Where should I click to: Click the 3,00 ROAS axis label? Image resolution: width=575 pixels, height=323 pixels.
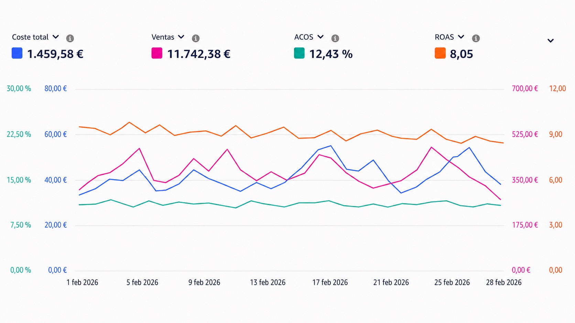tap(556, 225)
